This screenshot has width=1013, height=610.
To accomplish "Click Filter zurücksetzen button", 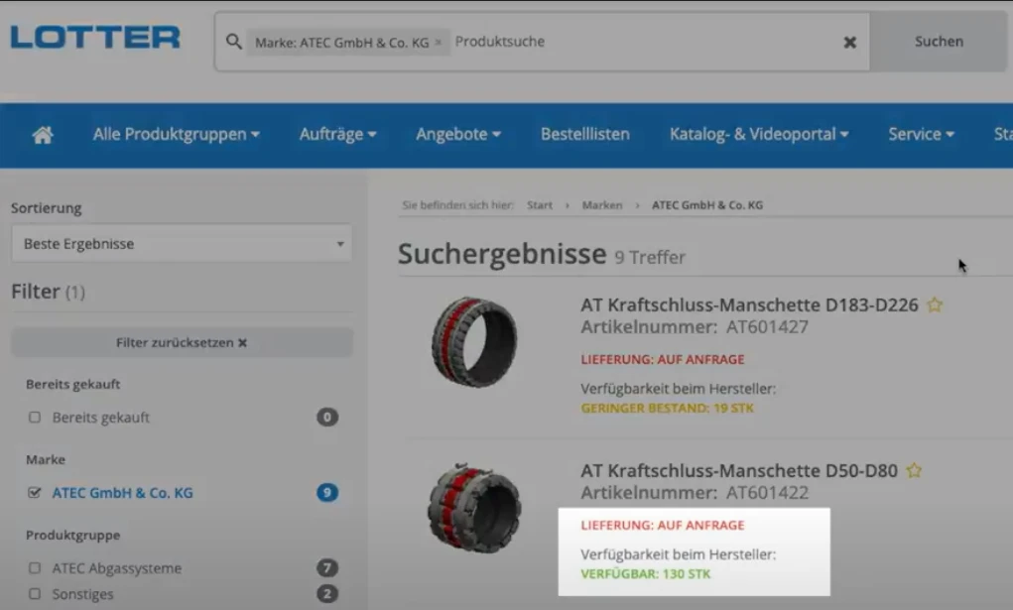I will coord(182,342).
